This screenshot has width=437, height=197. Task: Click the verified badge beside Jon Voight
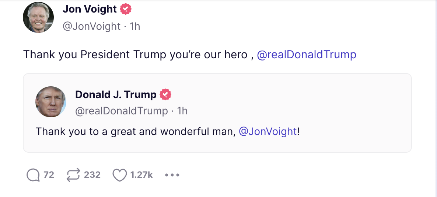coord(126,9)
